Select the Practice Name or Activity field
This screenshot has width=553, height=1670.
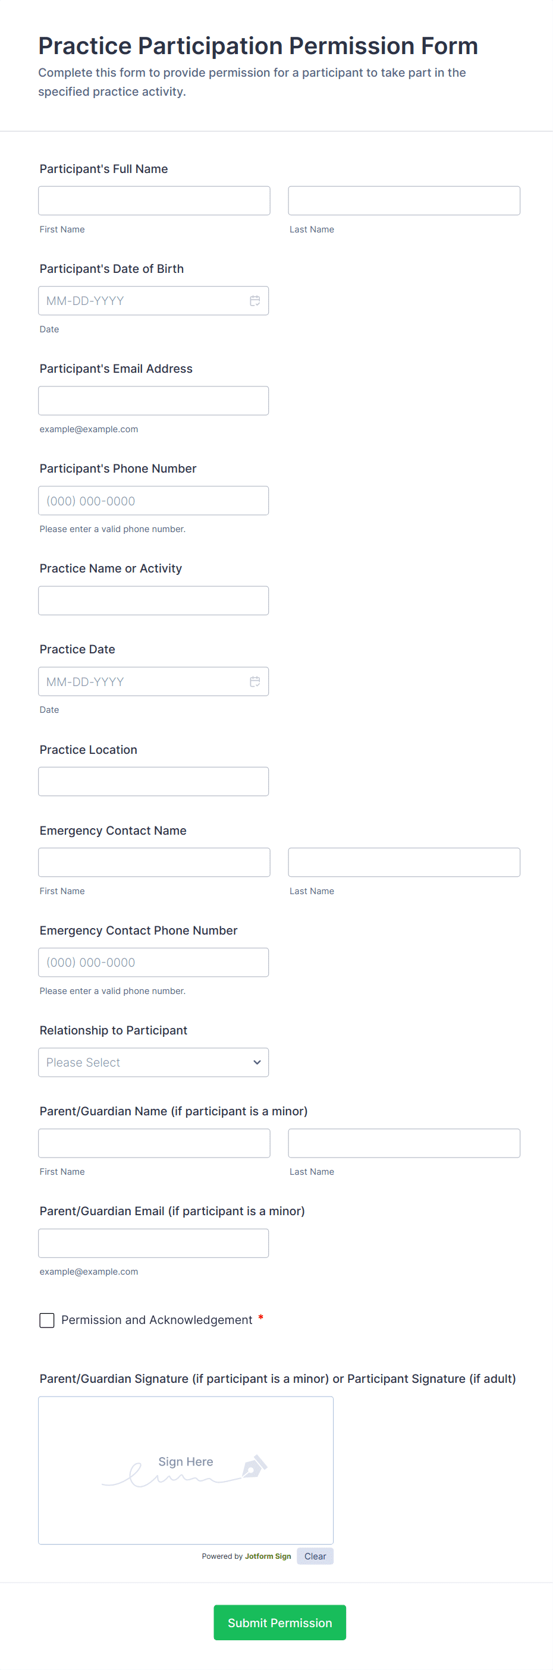click(153, 600)
